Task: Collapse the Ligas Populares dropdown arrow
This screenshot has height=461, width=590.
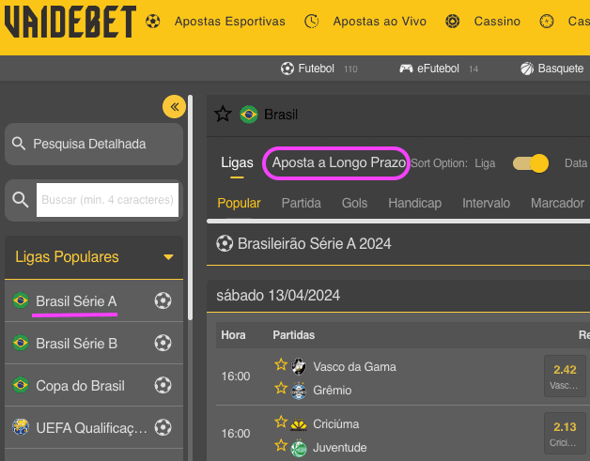Action: click(x=168, y=257)
